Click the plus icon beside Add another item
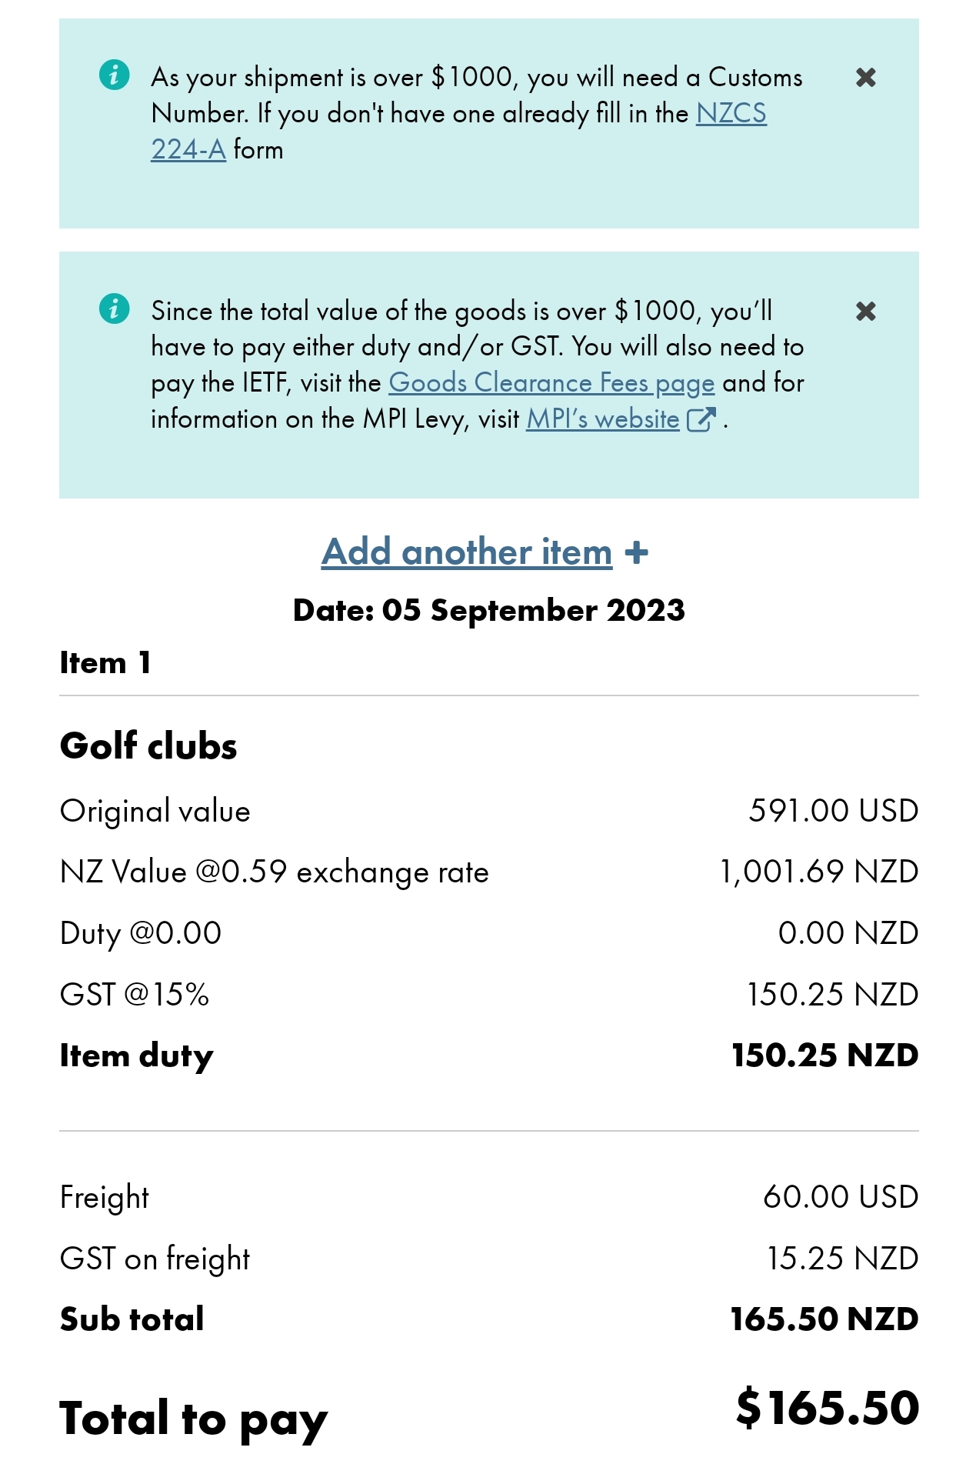This screenshot has width=976, height=1474. pos(636,552)
